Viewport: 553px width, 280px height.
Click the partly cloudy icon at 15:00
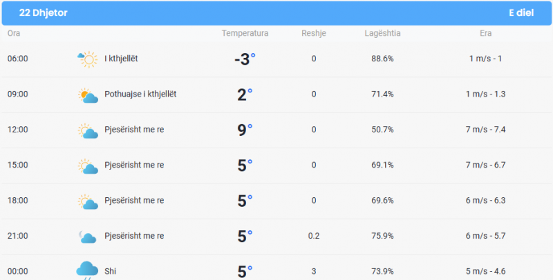(x=88, y=166)
